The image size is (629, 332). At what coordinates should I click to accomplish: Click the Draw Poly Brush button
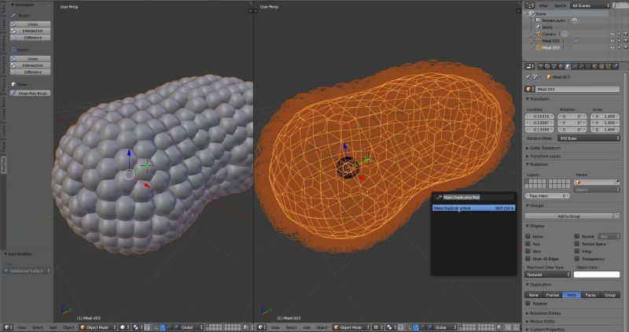31,93
